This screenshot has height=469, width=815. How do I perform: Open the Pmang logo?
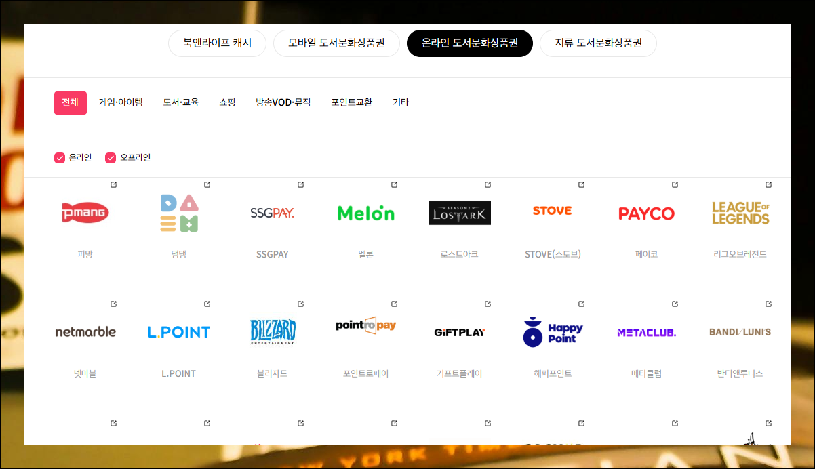click(x=85, y=213)
